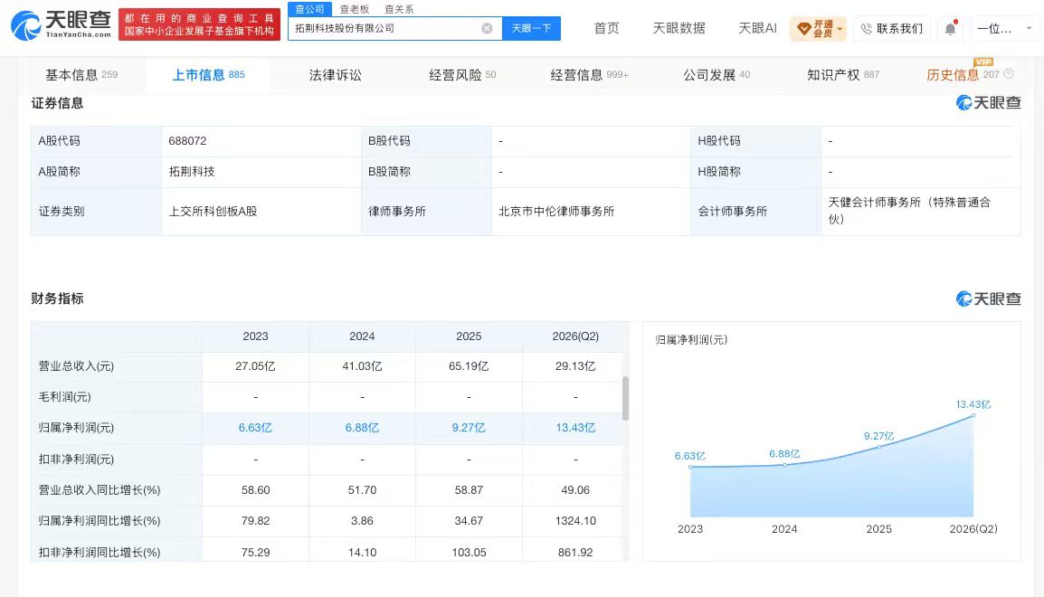Expand the 开通会员 dropdown arrow

[840, 29]
